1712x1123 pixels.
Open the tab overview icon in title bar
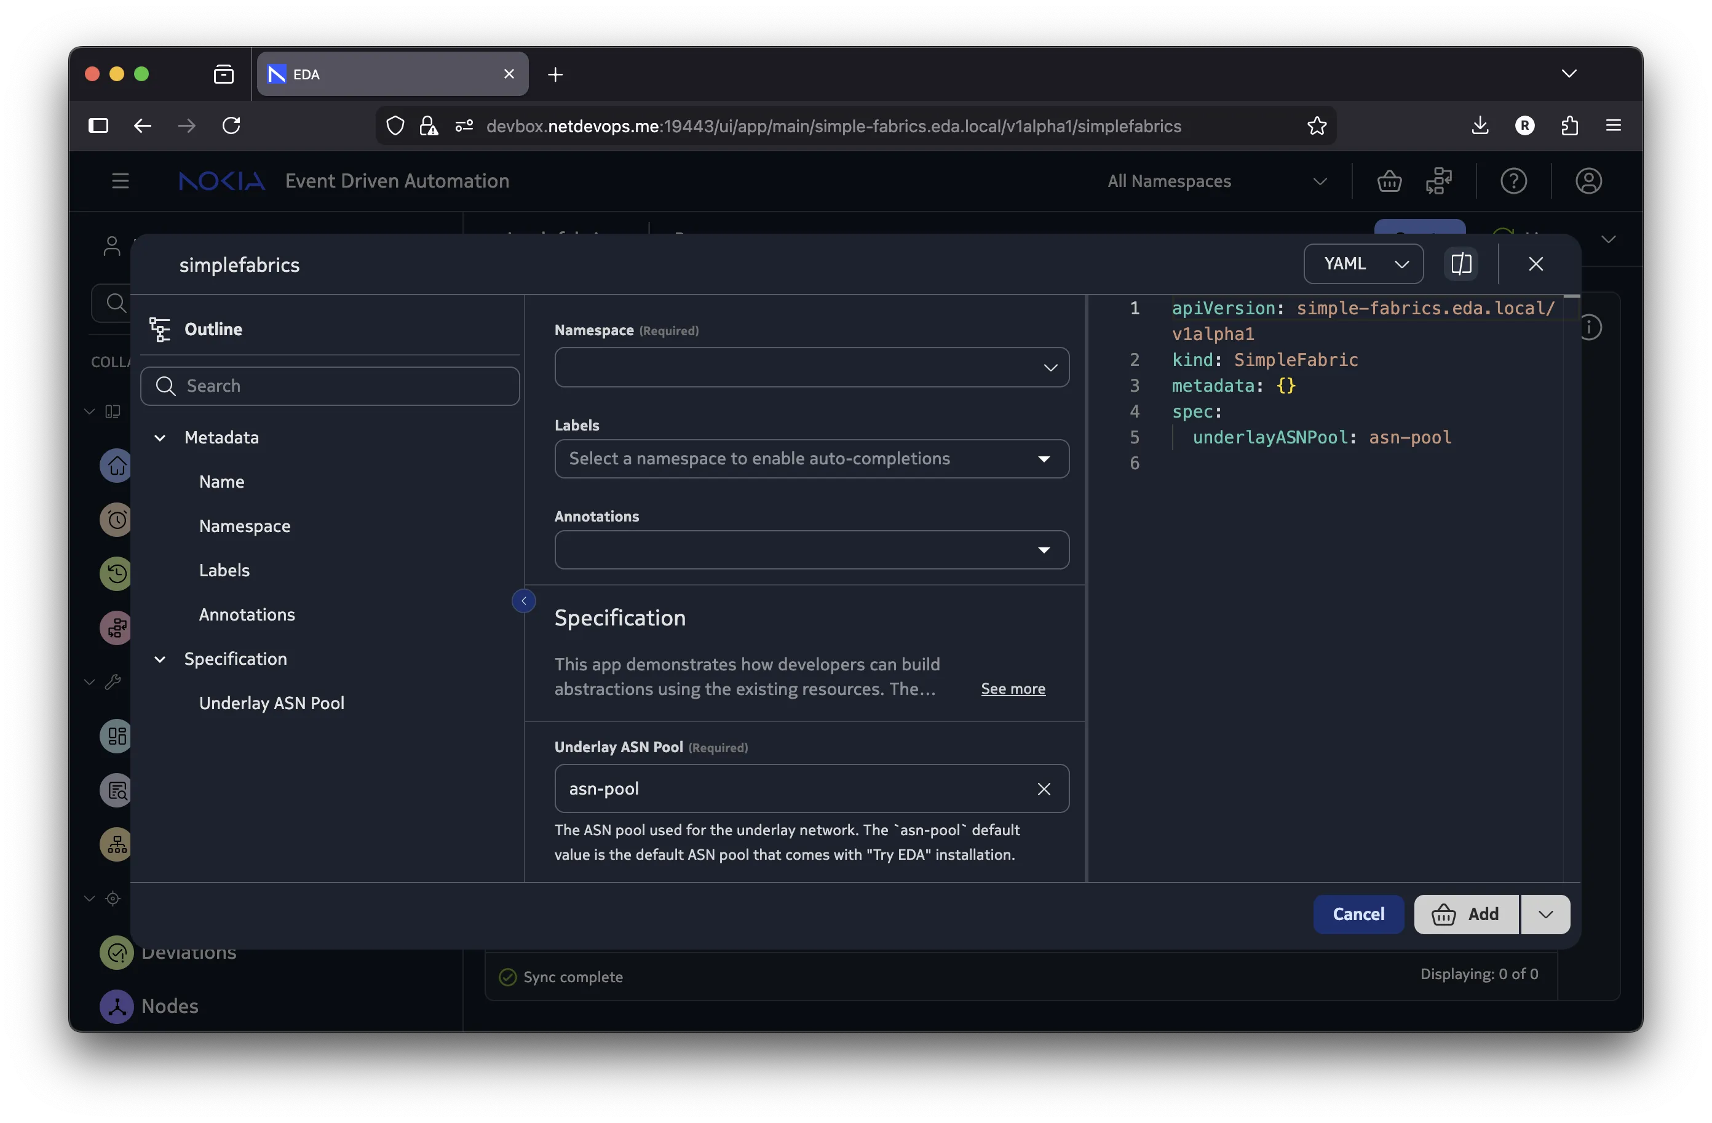224,74
